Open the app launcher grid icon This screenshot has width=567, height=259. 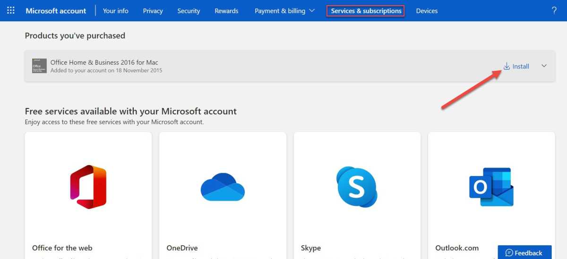(x=11, y=10)
